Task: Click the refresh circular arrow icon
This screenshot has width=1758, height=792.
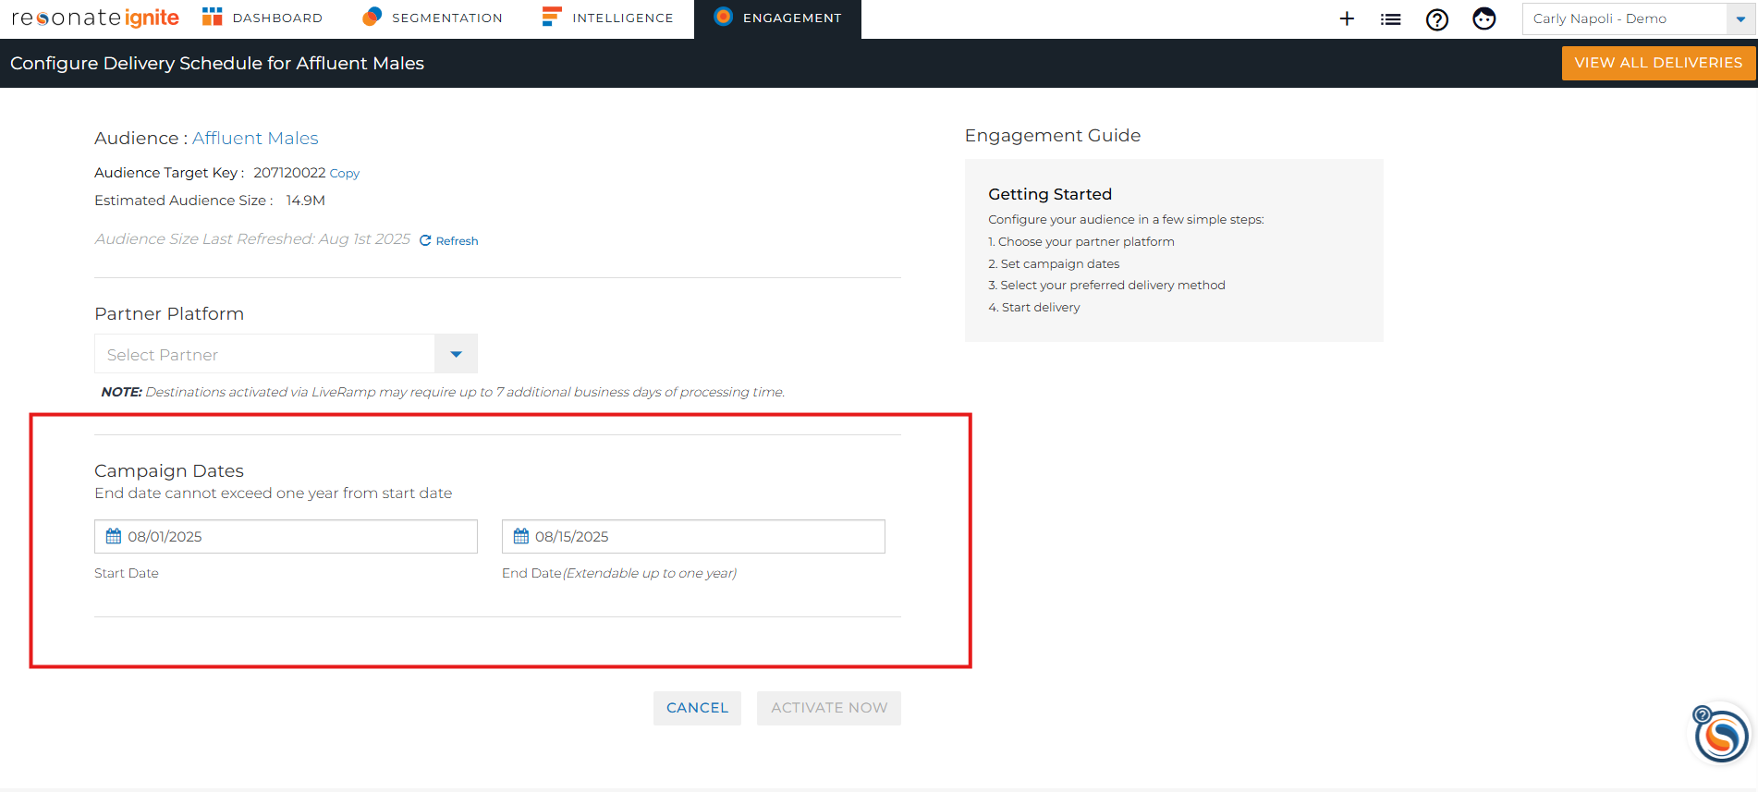Action: 425,240
